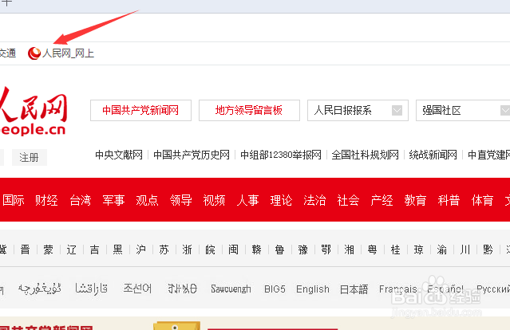The width and height of the screenshot is (510, 330).
Task: Open 中央文献网 link
Action: [x=119, y=155]
